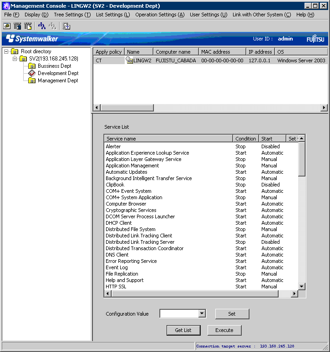Click the blue hierarchy tree toolbar icon

(42, 26)
